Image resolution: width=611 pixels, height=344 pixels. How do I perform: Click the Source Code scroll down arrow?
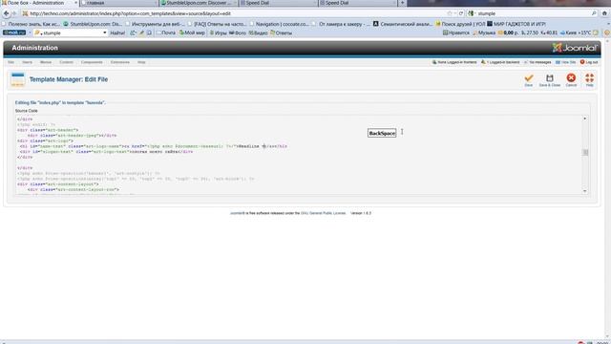tap(585, 191)
